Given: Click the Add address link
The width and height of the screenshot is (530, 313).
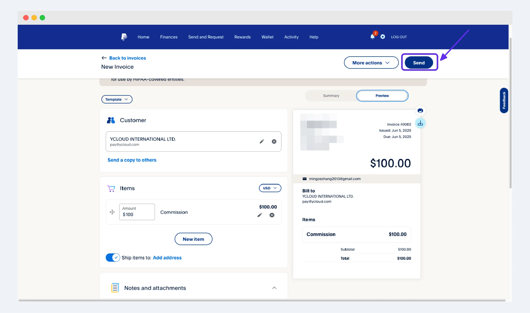Looking at the screenshot, I should pyautogui.click(x=167, y=258).
